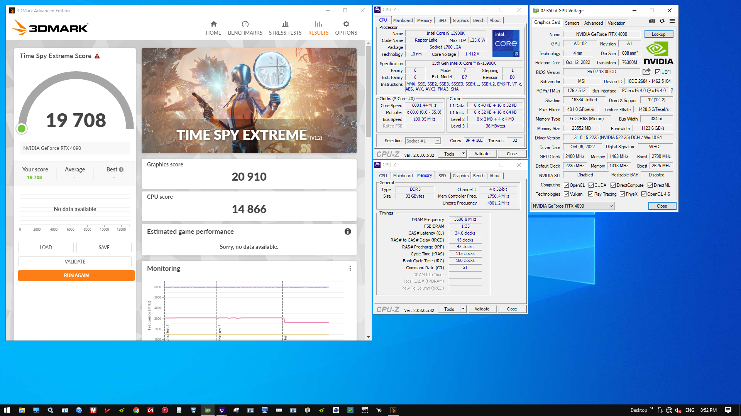
Task: Expand Tools arrow in lower CPU-Z
Action: [463, 309]
